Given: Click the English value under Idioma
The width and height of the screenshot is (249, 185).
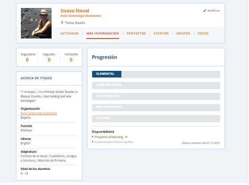Looking at the screenshot, I should (x=25, y=143).
